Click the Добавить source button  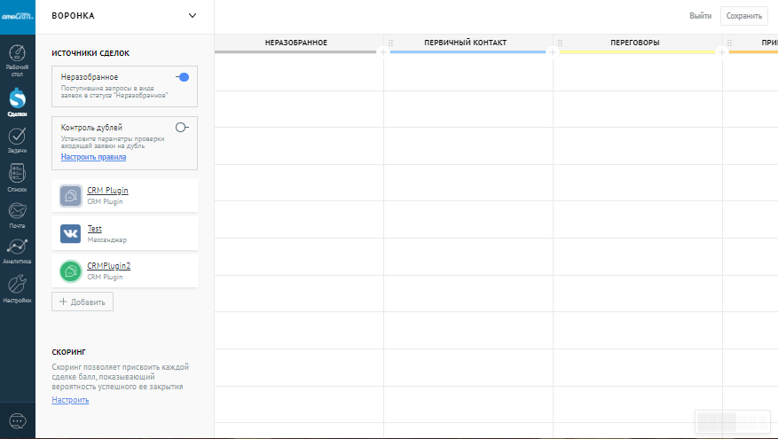coord(83,302)
